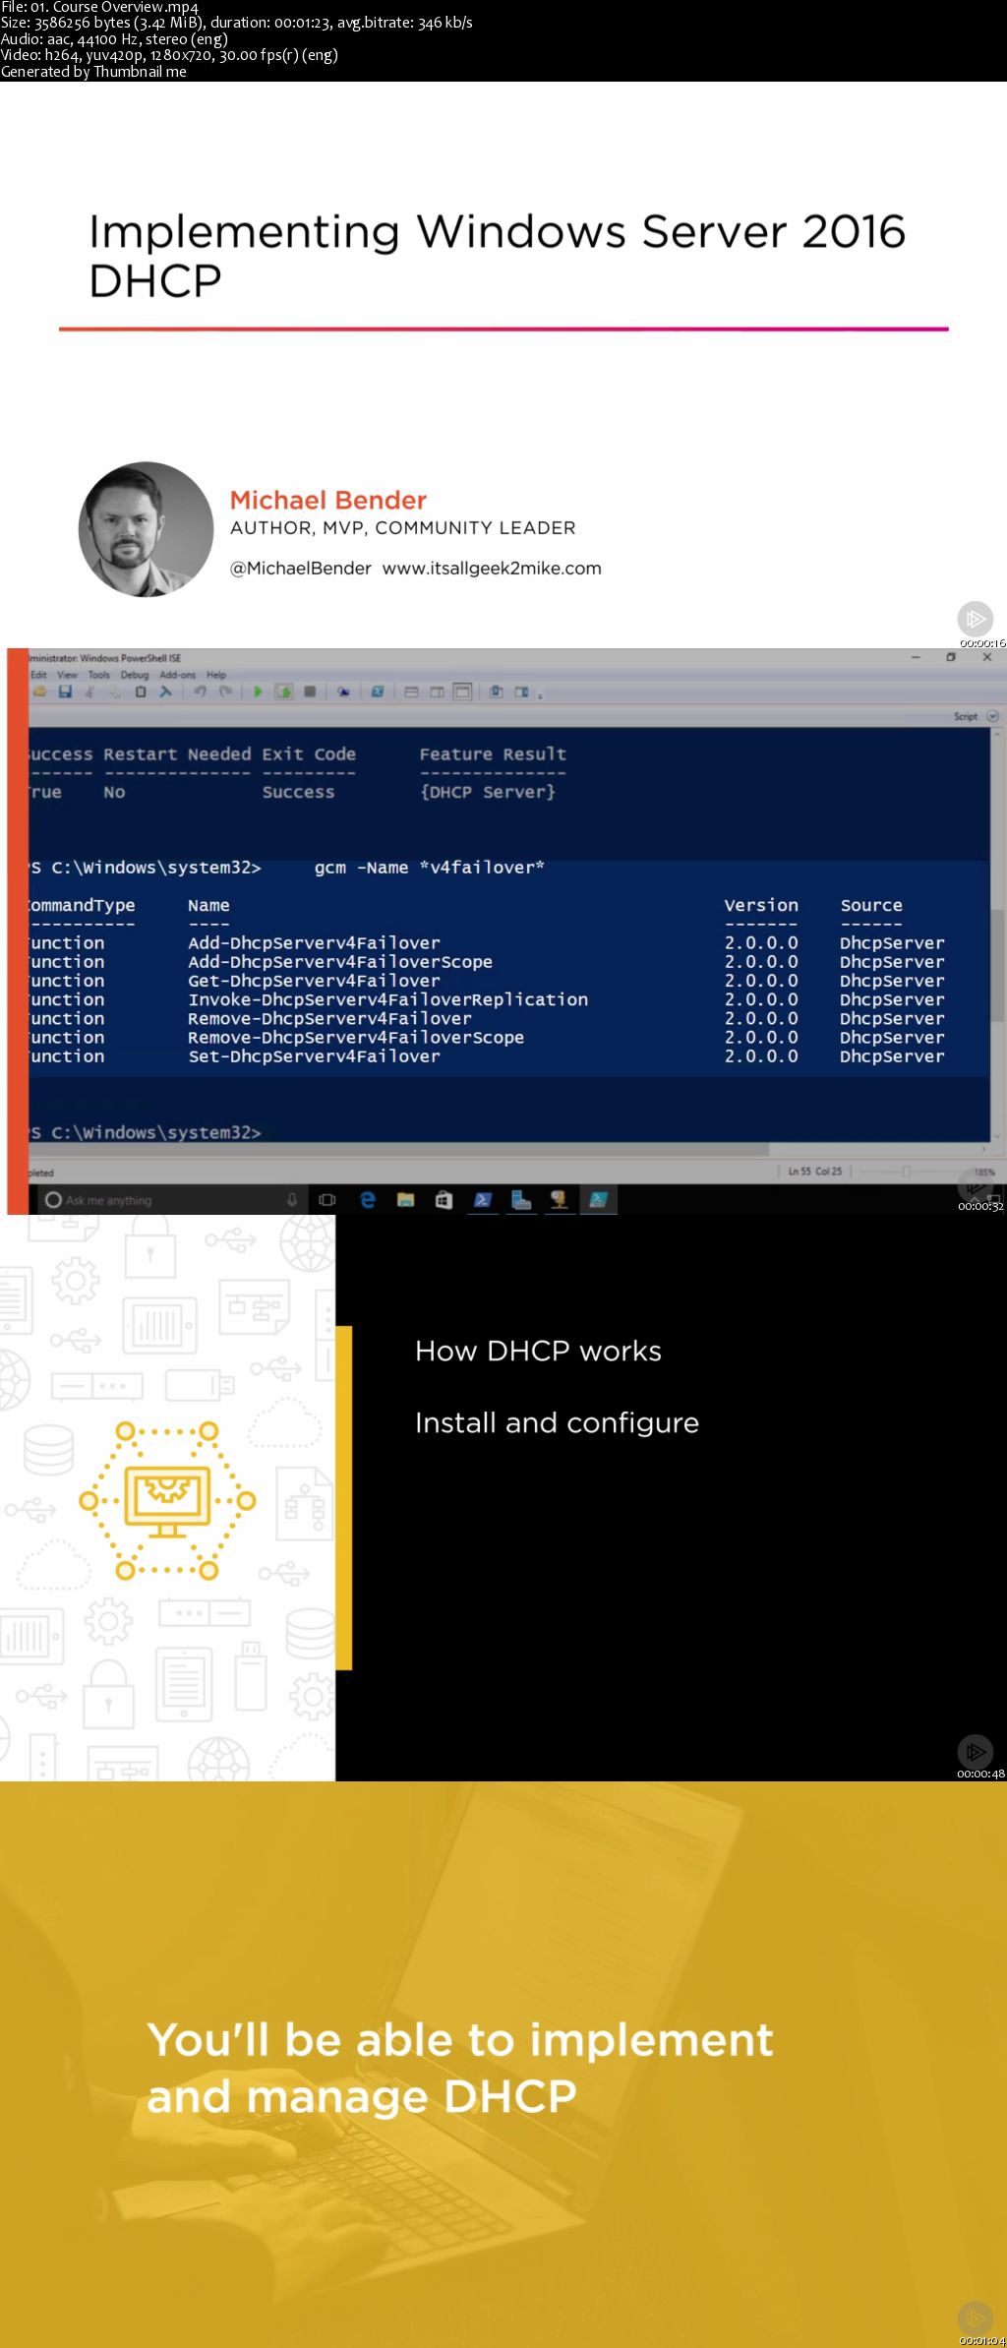
Task: Open File Explorer from the taskbar
Action: pyautogui.click(x=405, y=1199)
